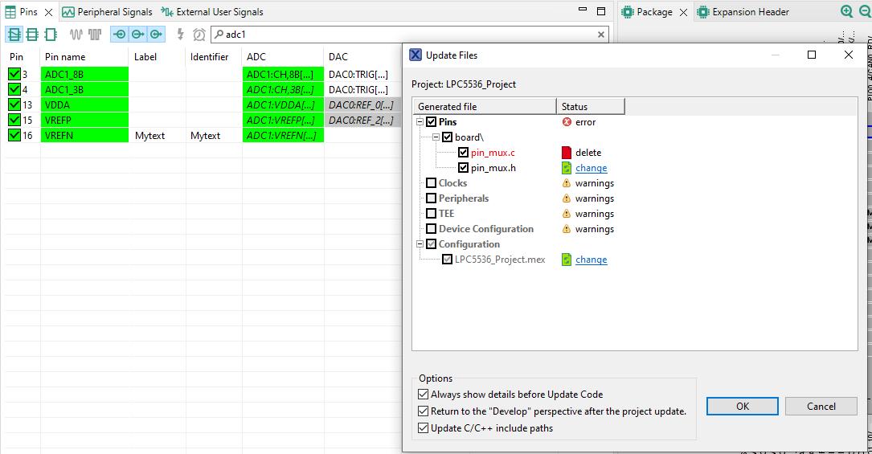
Task: Uncheck the Pins generated file checkbox
Action: [x=431, y=121]
